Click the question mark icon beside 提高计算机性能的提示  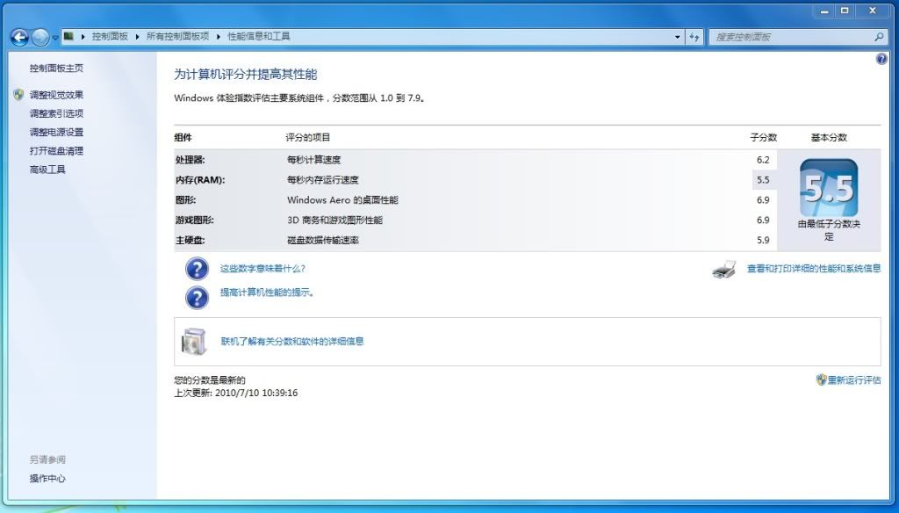point(197,298)
